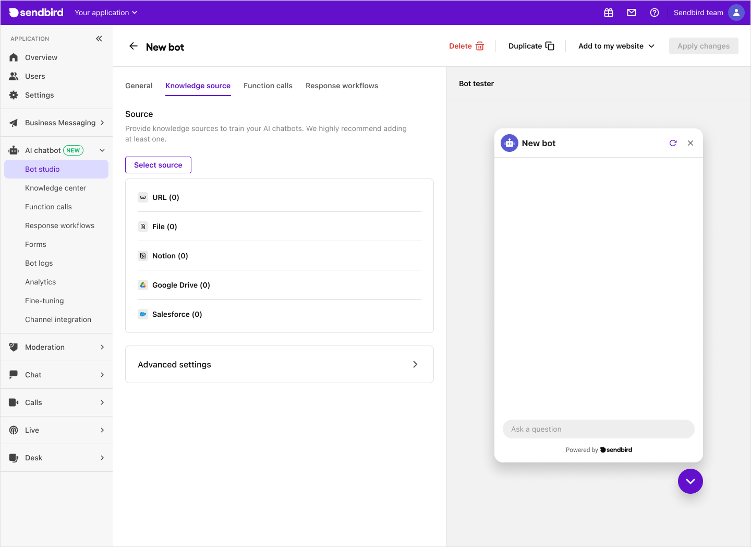Switch to the Function calls tab
Image resolution: width=751 pixels, height=547 pixels.
pos(268,86)
